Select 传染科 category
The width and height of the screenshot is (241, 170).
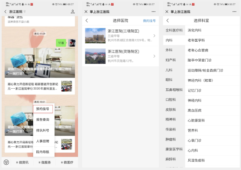174,130
